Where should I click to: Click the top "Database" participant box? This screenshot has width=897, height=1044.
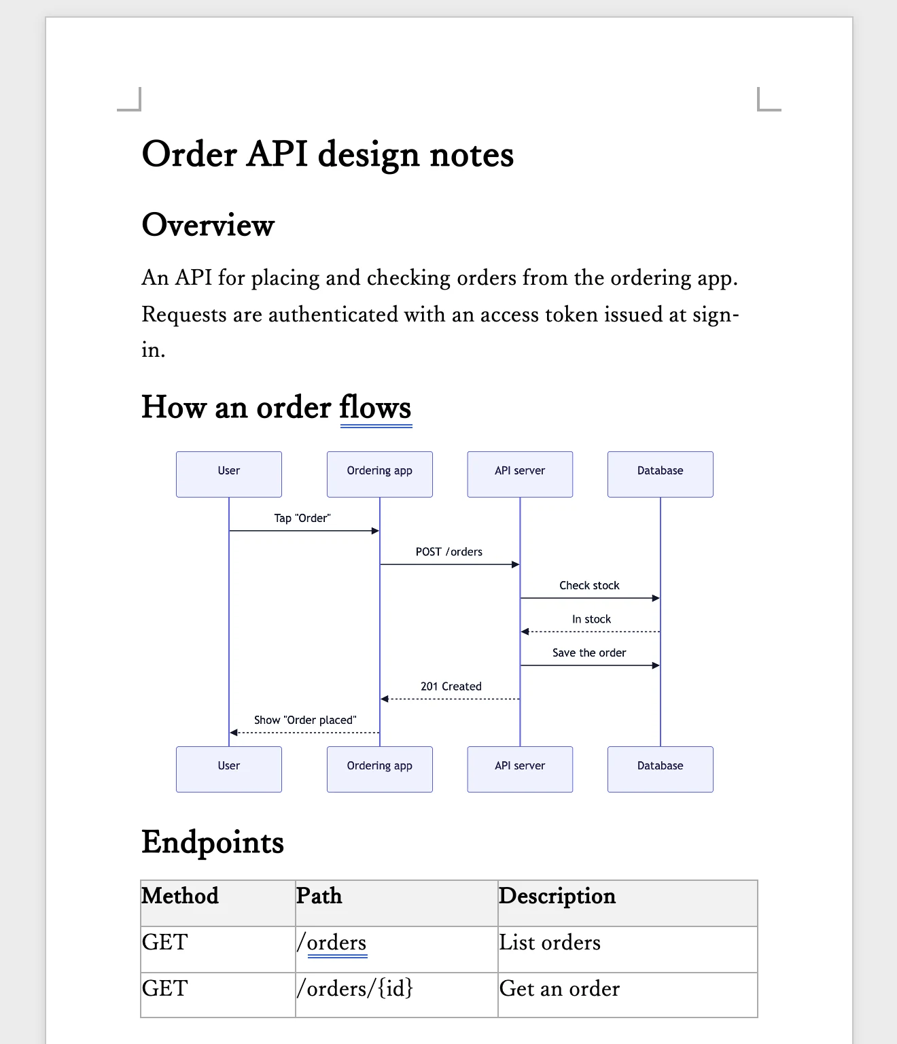(x=661, y=474)
